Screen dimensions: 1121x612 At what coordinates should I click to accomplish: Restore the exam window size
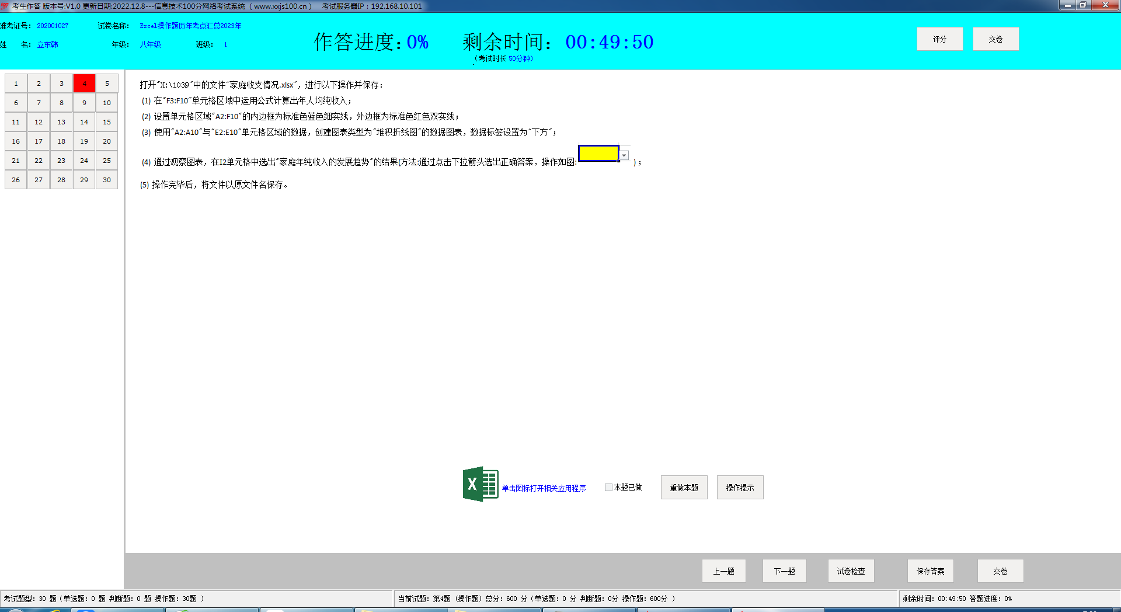[1084, 5]
